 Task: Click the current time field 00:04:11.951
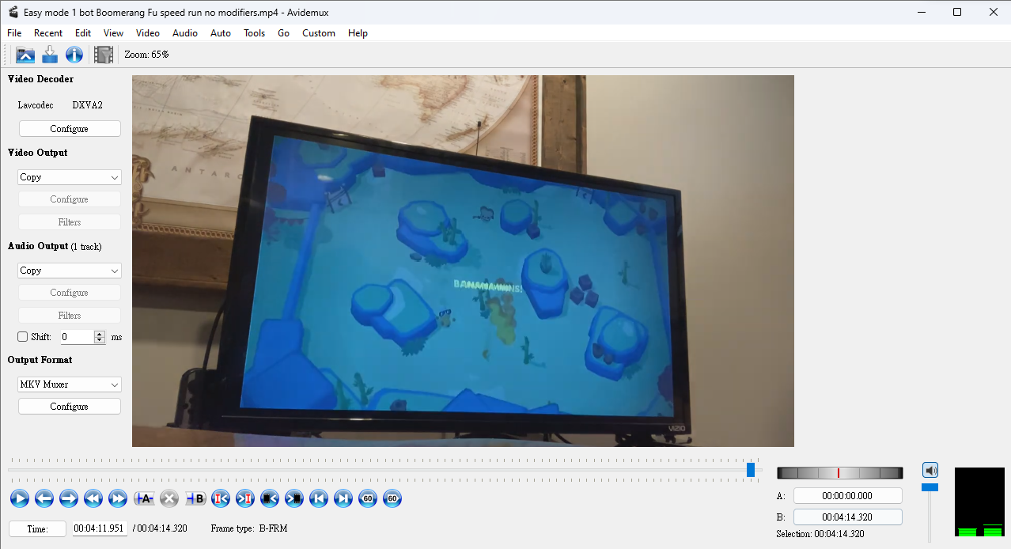[x=100, y=528]
